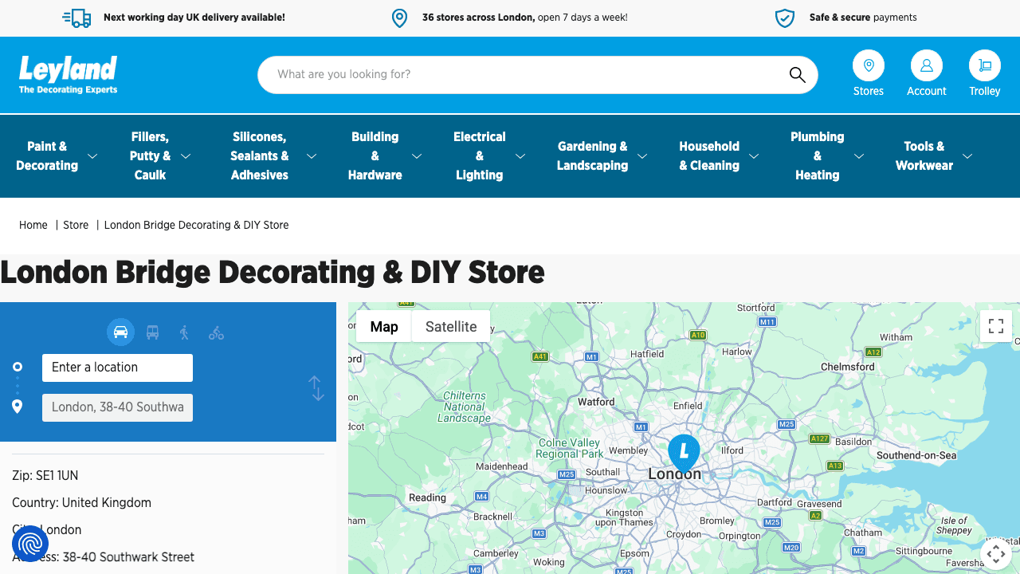Click the secure payments shield icon
Image resolution: width=1020 pixels, height=574 pixels.
click(785, 18)
